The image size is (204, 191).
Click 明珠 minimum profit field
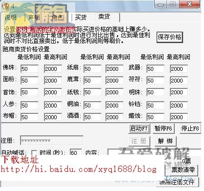(155, 92)
